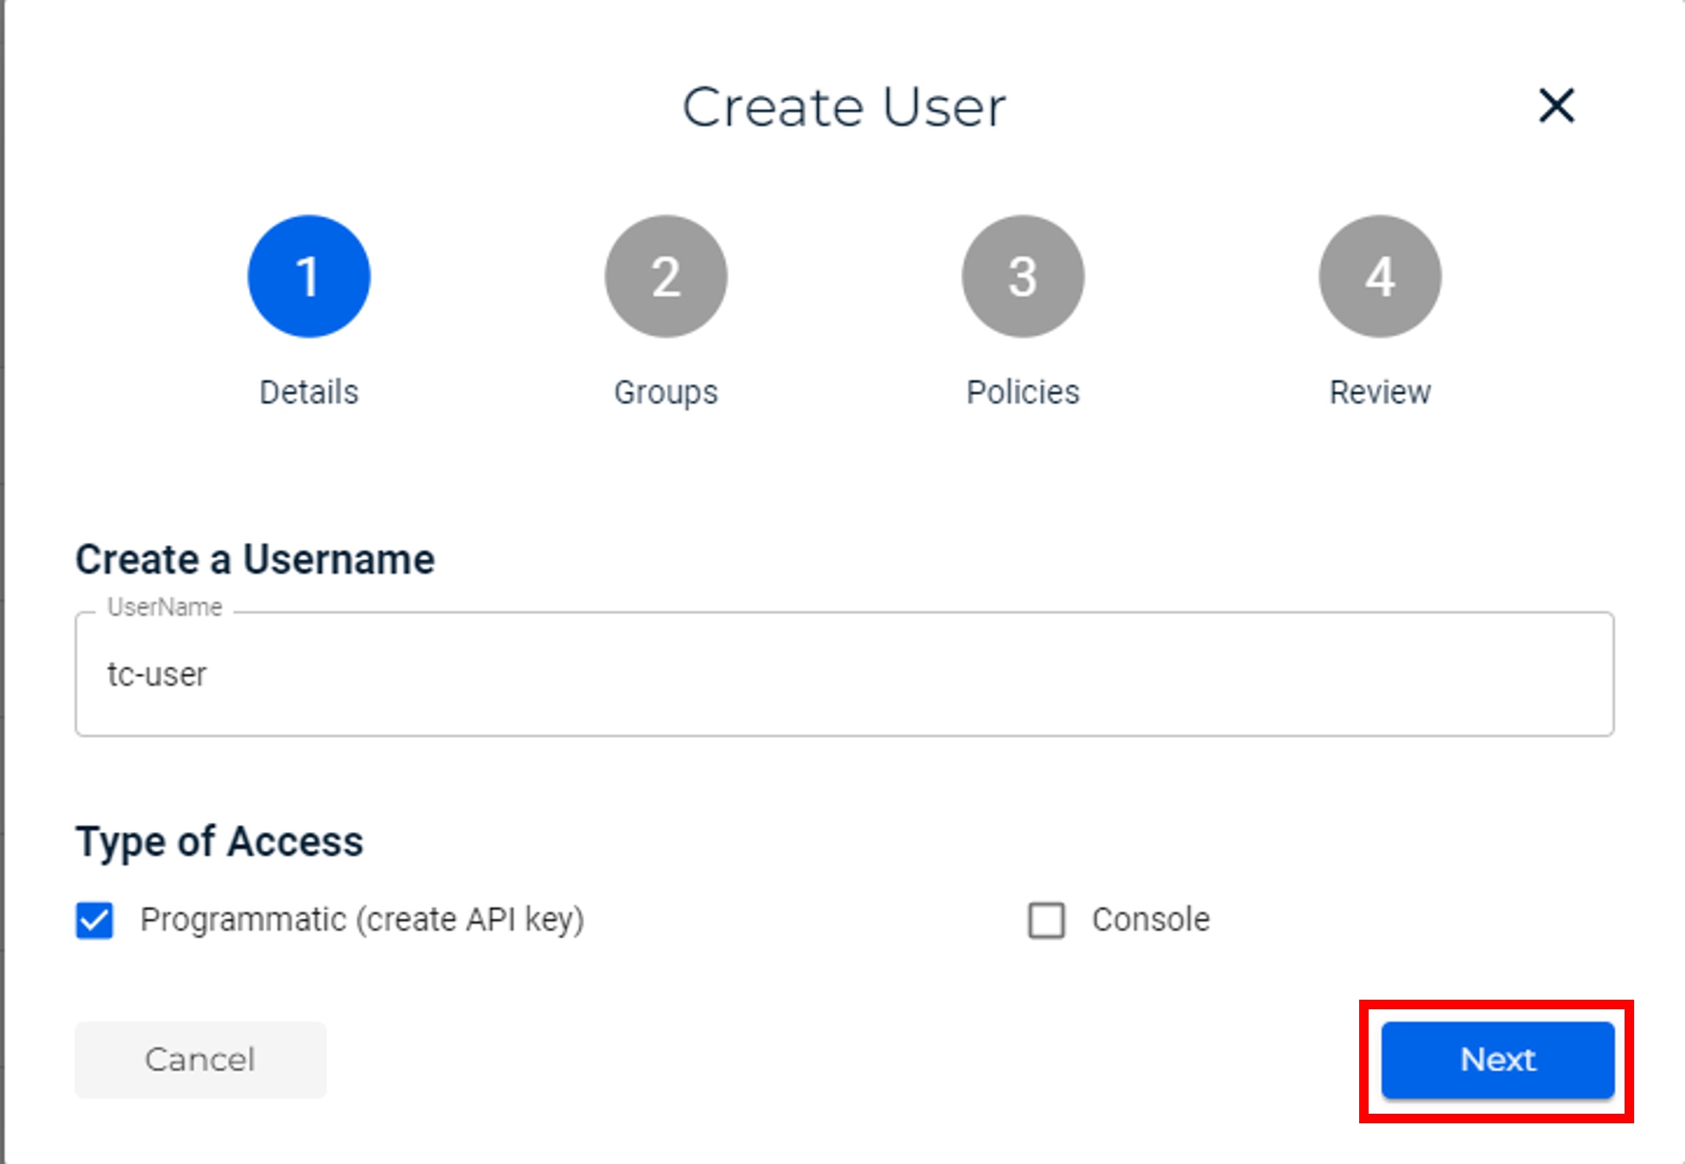Image resolution: width=1685 pixels, height=1164 pixels.
Task: Click step 3 Policies circle
Action: click(1022, 276)
